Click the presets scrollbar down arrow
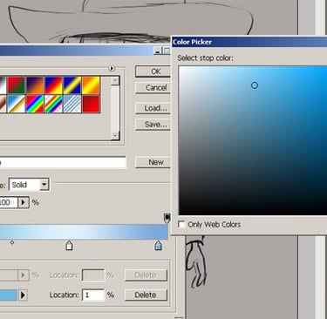 (x=115, y=135)
